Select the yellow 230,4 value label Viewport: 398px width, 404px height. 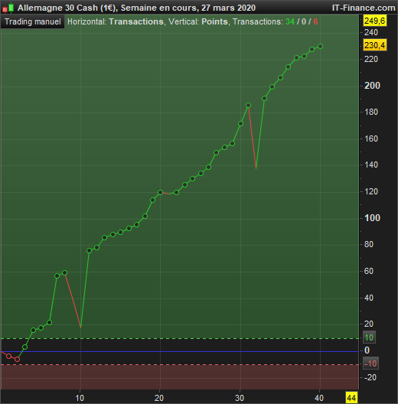click(x=375, y=45)
